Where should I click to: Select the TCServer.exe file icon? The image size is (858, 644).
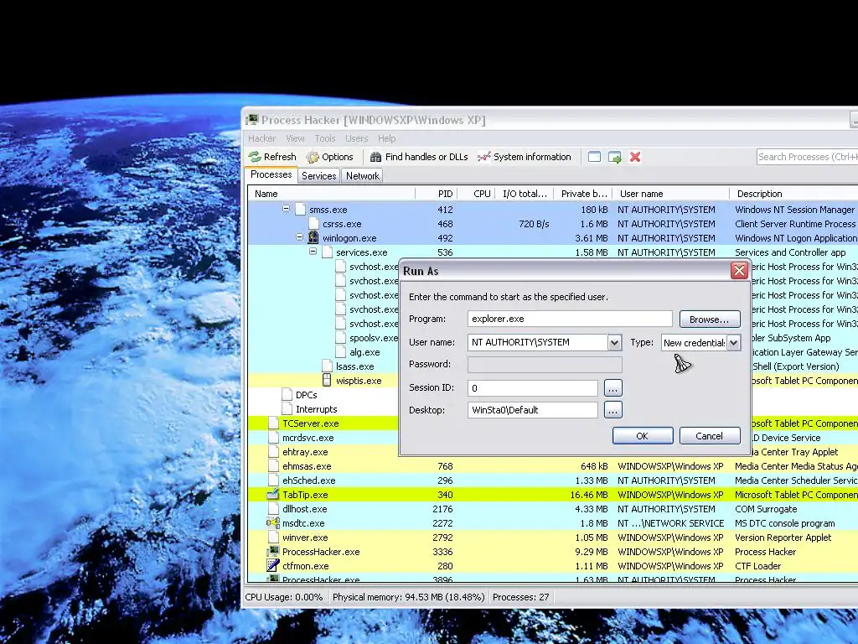(273, 423)
